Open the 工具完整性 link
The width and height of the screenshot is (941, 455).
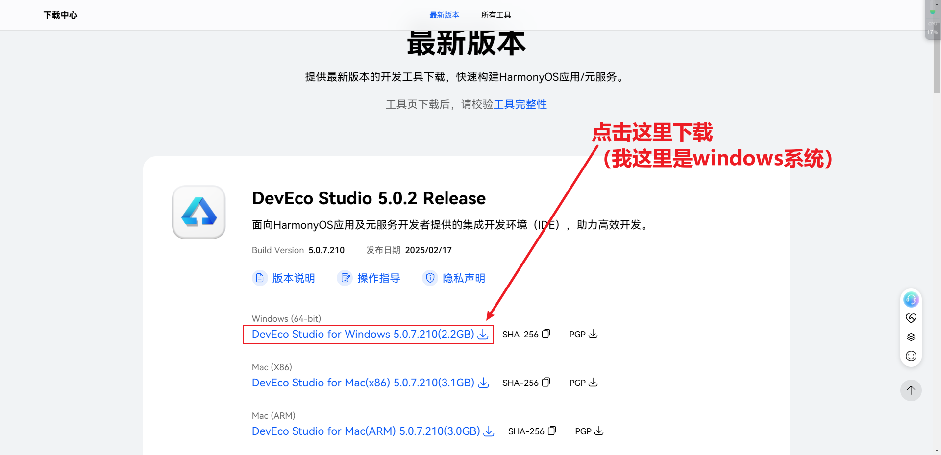520,104
